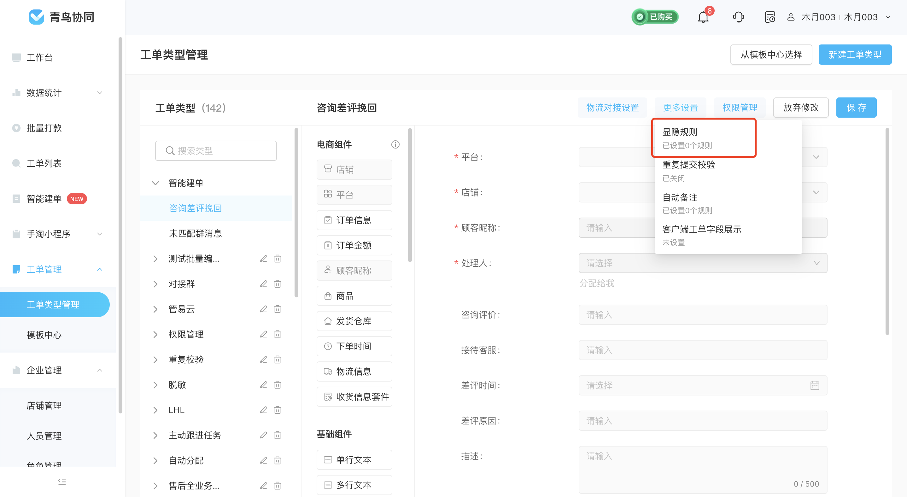Collapse the sidebar with the fold icon
The width and height of the screenshot is (907, 497).
pyautogui.click(x=62, y=482)
